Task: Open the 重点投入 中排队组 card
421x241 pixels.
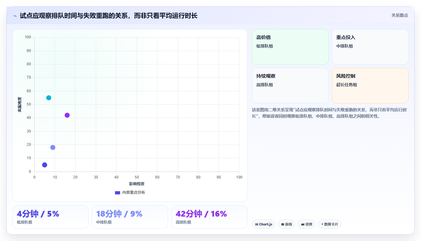Action: tap(370, 47)
